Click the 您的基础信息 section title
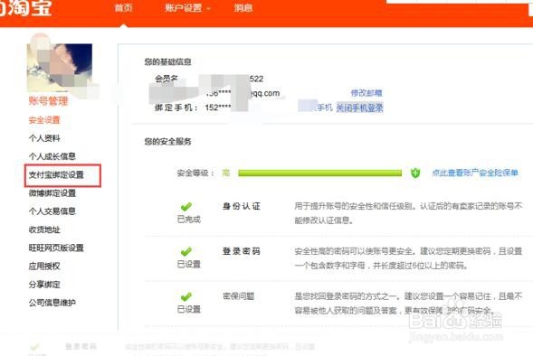Viewport: 533px width, 356px height. (168, 61)
